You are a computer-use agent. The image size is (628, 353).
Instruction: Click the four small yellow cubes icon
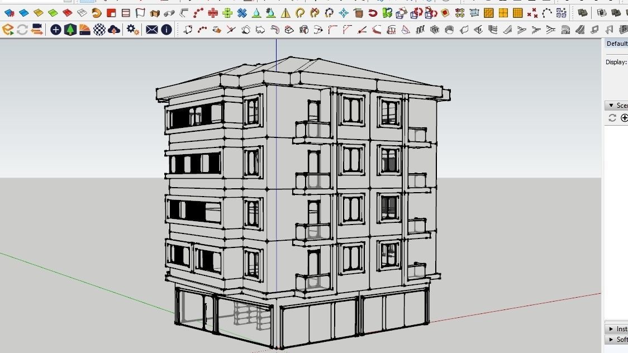pyautogui.click(x=460, y=13)
